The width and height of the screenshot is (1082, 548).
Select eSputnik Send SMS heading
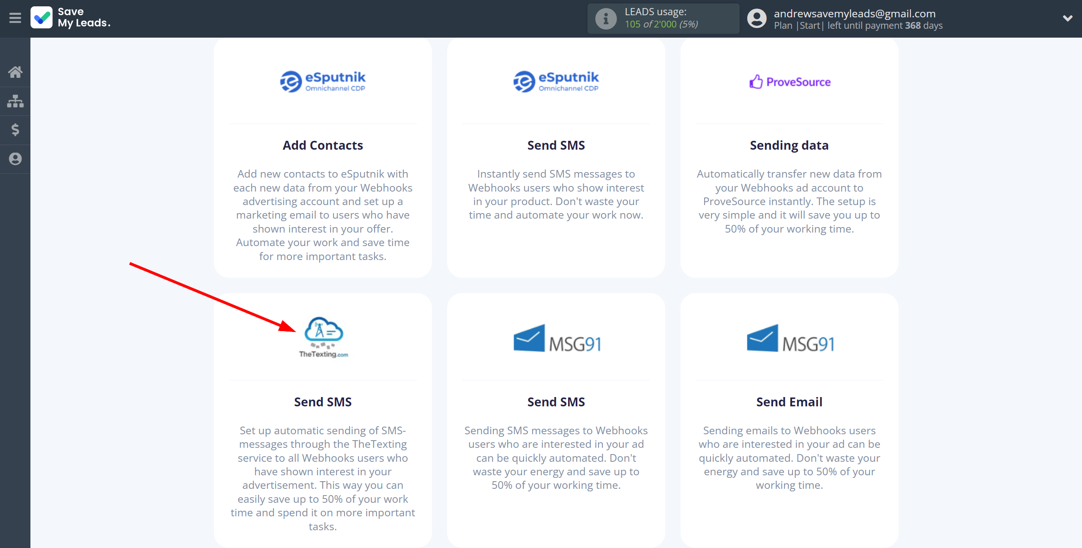click(x=556, y=145)
